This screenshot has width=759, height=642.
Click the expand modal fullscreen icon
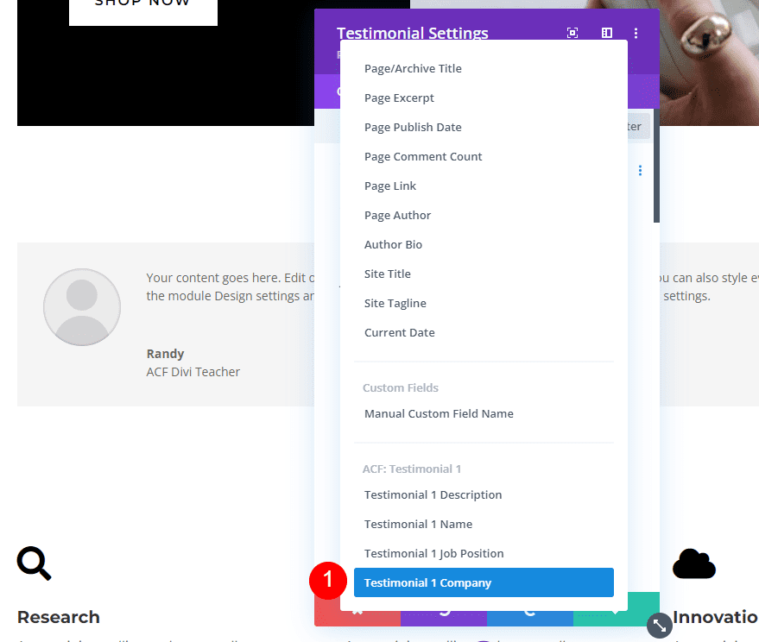click(x=572, y=33)
